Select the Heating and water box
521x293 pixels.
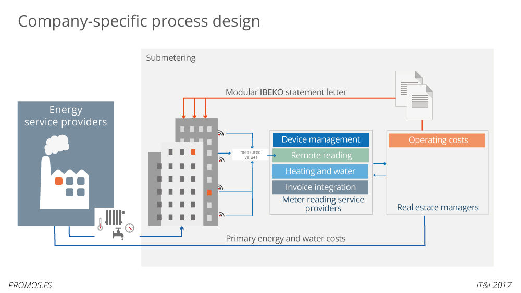[x=320, y=171]
